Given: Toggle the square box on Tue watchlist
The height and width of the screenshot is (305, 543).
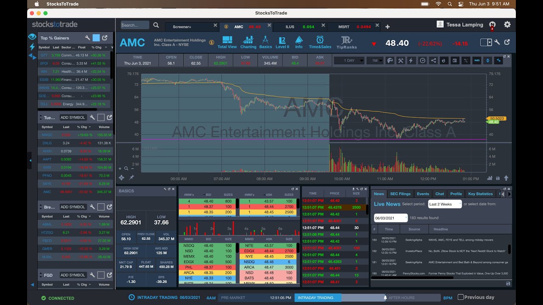Looking at the screenshot, I should tap(101, 117).
